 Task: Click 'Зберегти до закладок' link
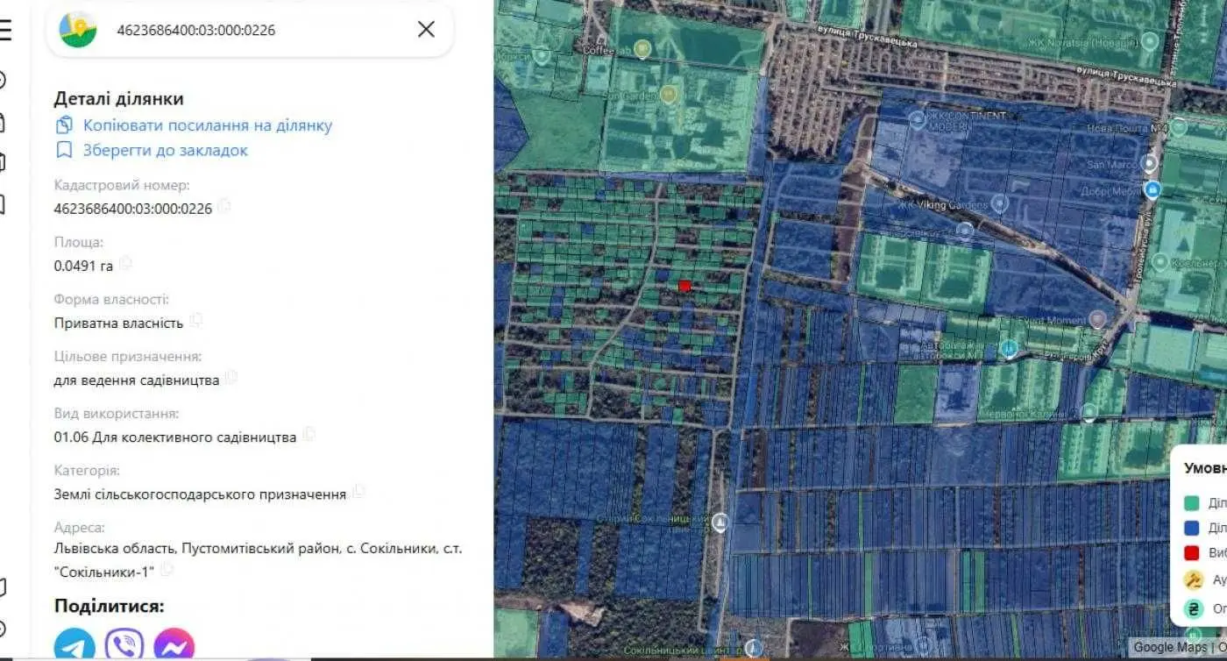[152, 150]
